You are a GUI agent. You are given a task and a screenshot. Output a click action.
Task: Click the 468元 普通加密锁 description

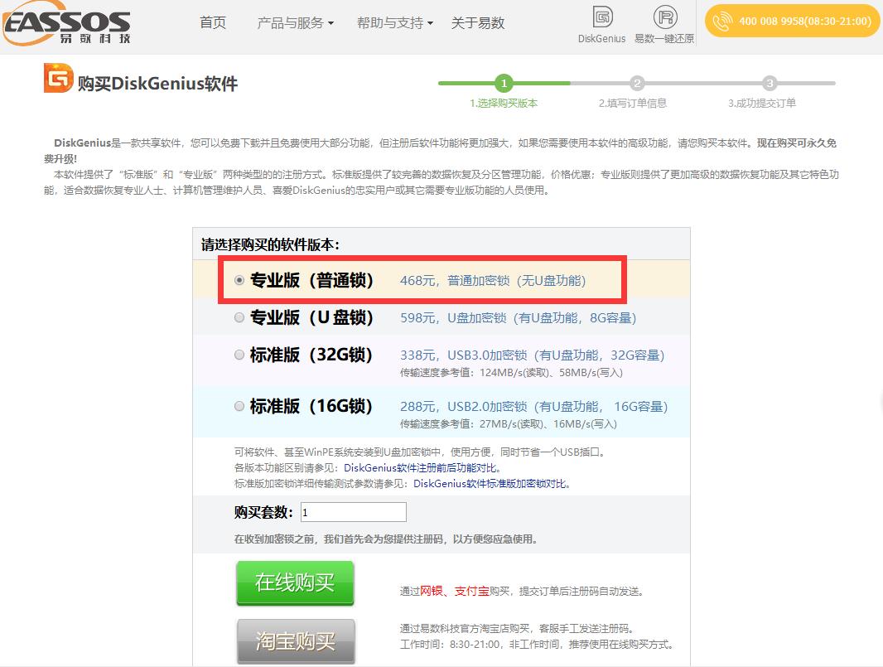click(493, 281)
